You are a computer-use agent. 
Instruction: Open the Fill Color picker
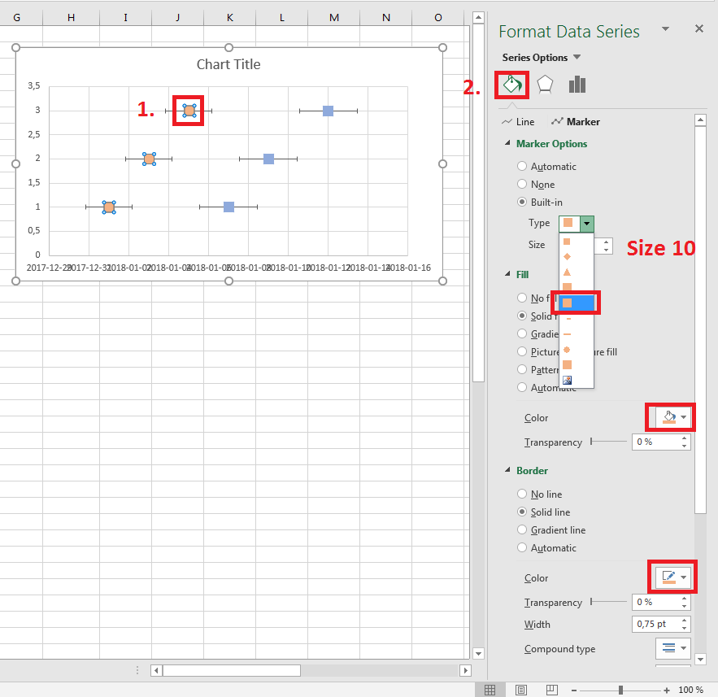[672, 417]
